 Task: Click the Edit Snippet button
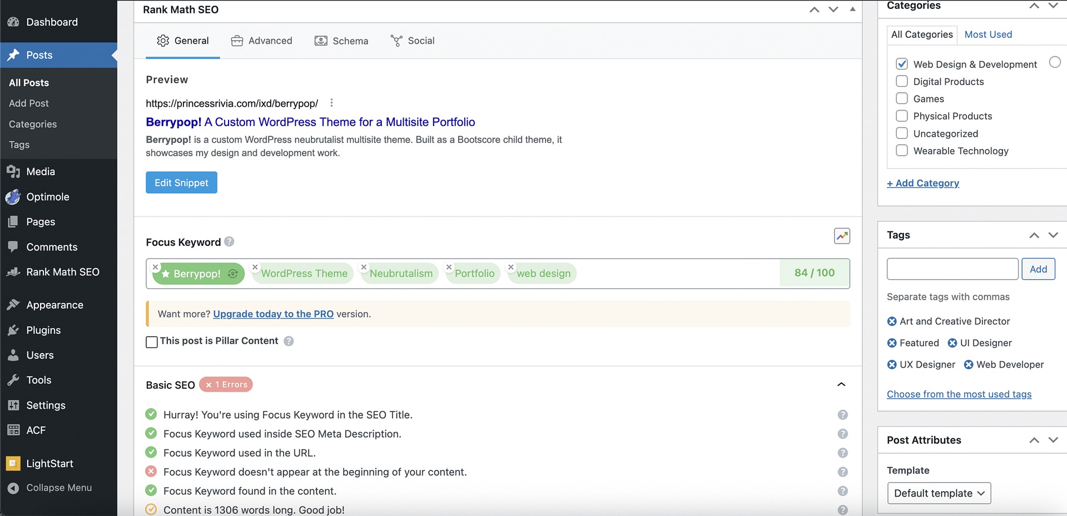point(181,182)
